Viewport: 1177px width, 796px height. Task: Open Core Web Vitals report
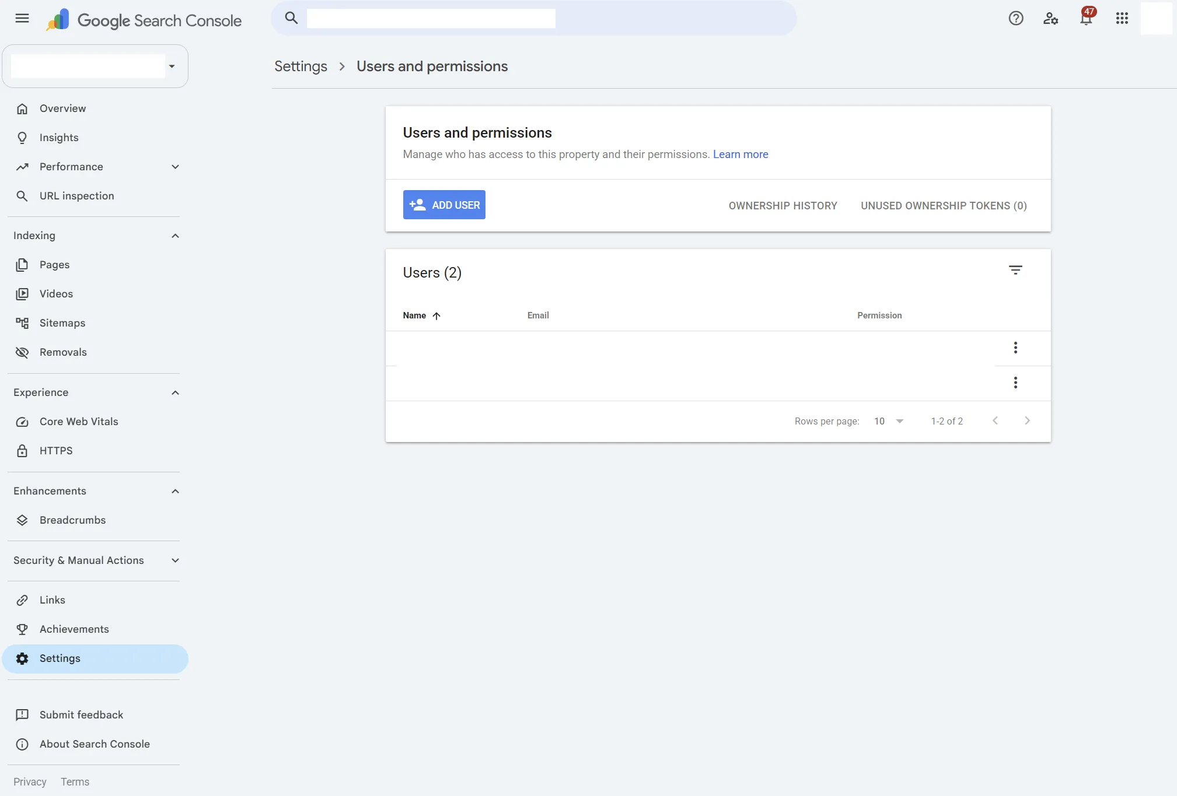tap(95, 422)
